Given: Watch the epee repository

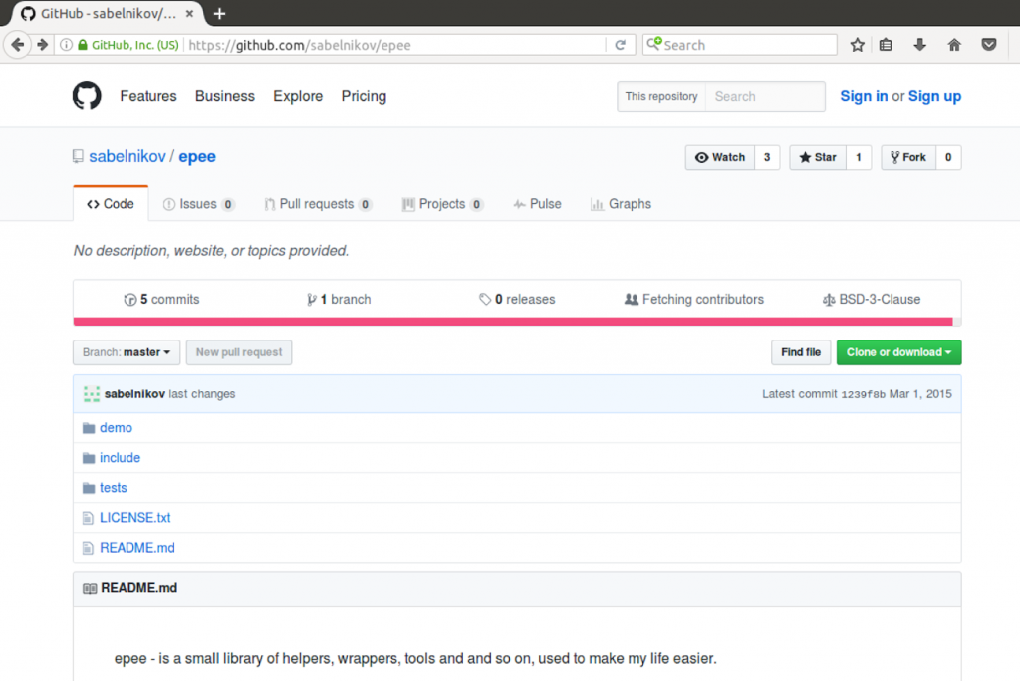Looking at the screenshot, I should coord(720,157).
